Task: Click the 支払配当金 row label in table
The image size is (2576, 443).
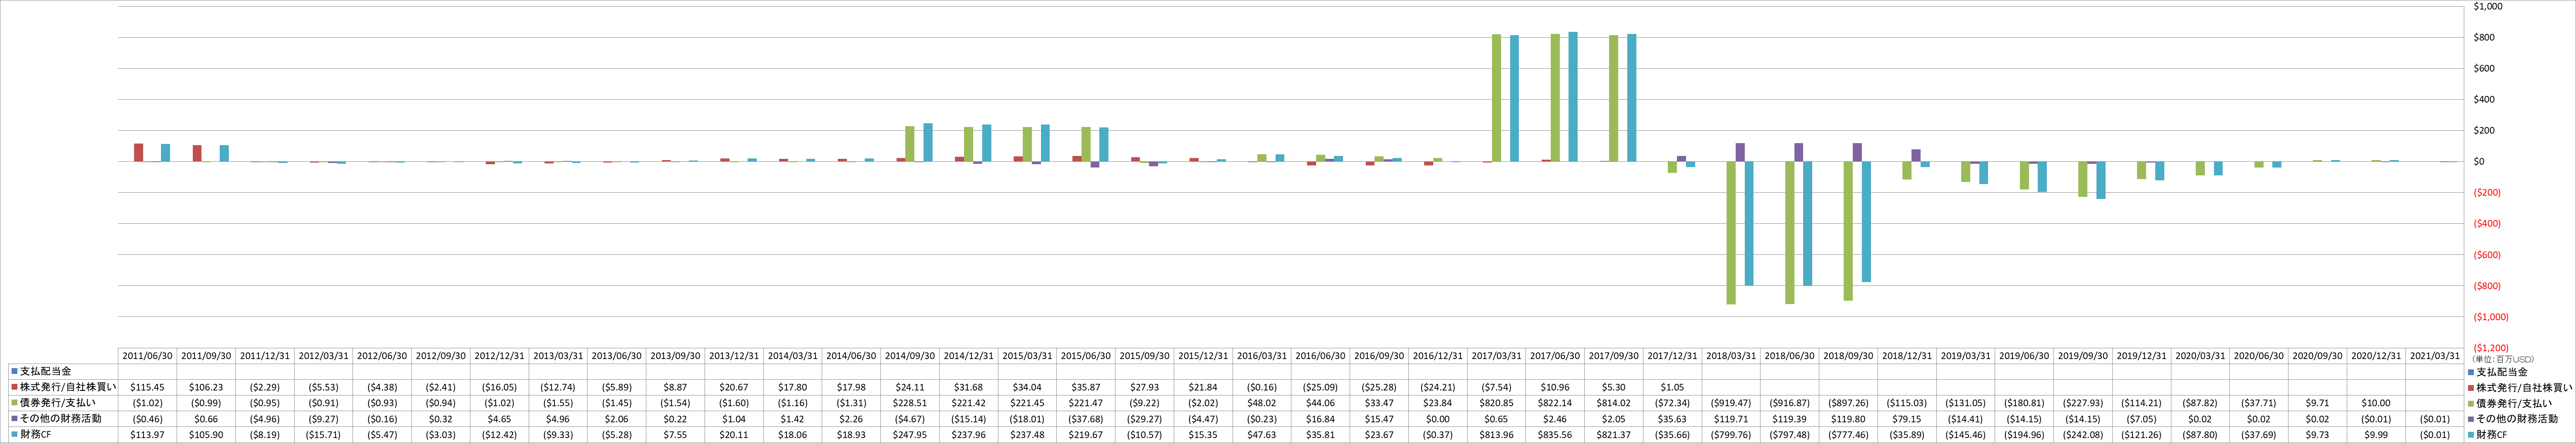Action: coord(46,371)
